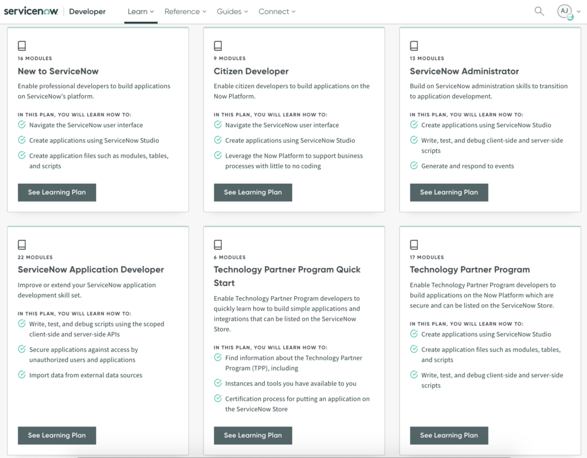Screen dimensions: 587x458
Task: Expand the user account chevron
Action: (x=579, y=11)
